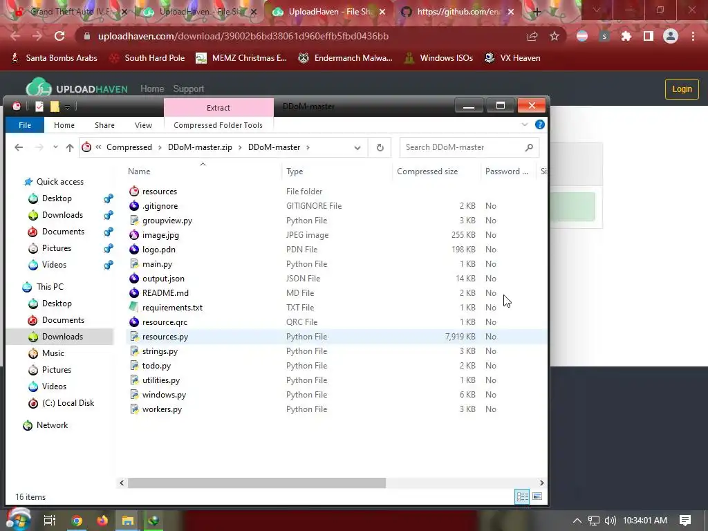Click the Login button on UploadHaven

[682, 89]
